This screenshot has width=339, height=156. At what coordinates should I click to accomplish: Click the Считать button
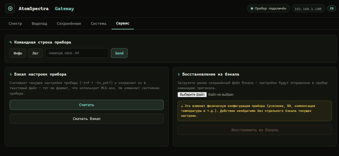tap(86, 105)
